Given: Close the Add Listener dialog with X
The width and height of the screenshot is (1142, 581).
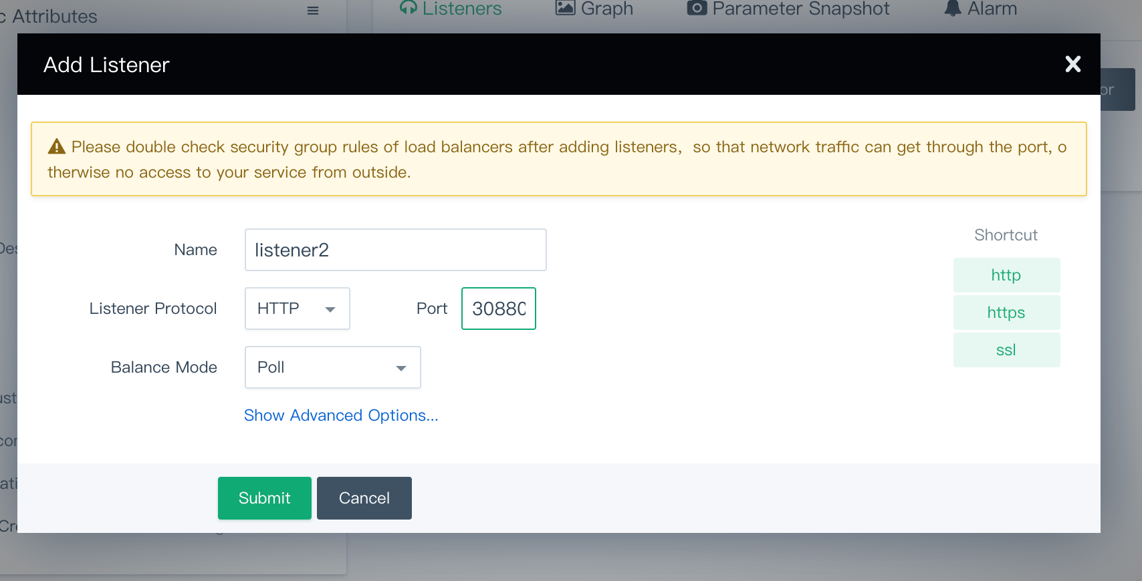Looking at the screenshot, I should pyautogui.click(x=1072, y=64).
